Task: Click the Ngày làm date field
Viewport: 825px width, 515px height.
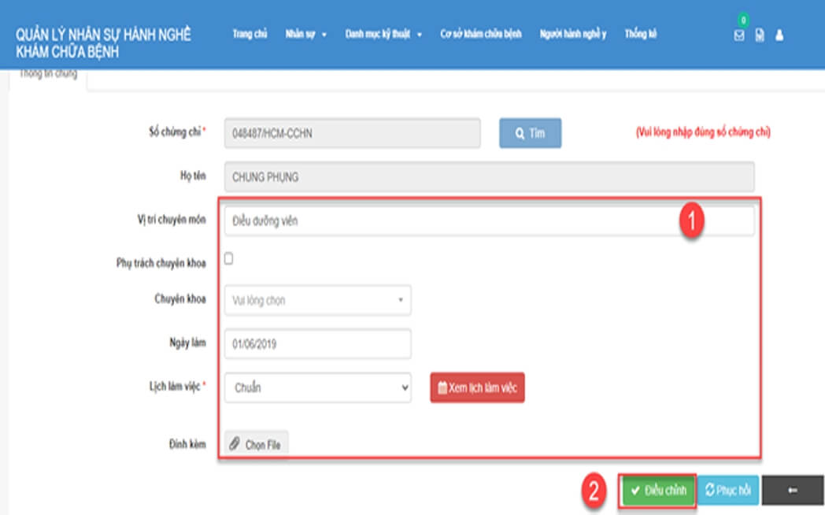Action: 317,344
